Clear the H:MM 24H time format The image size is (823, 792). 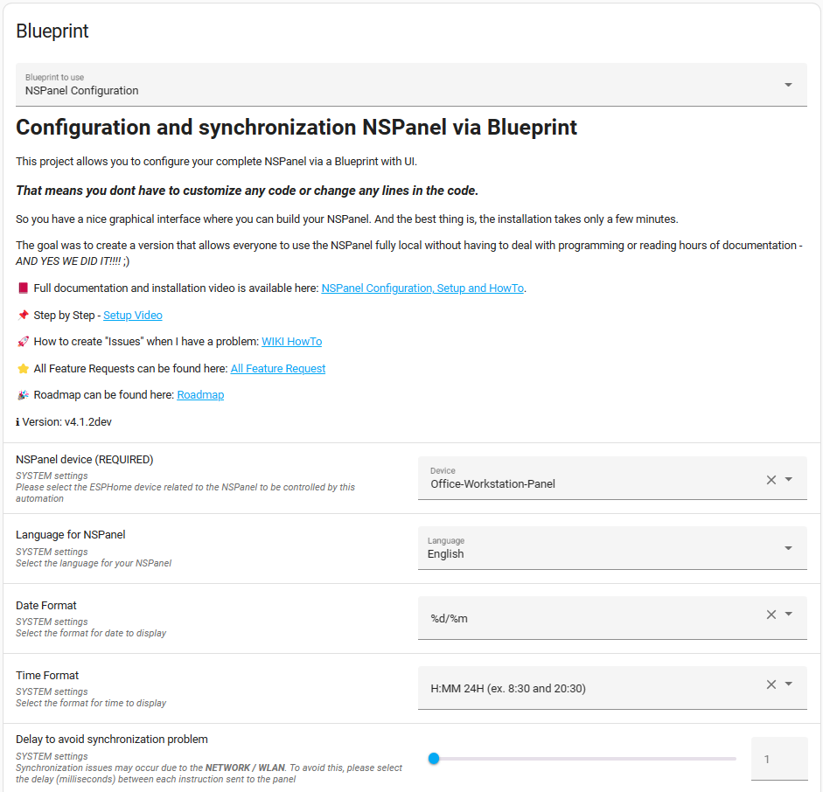tap(771, 684)
